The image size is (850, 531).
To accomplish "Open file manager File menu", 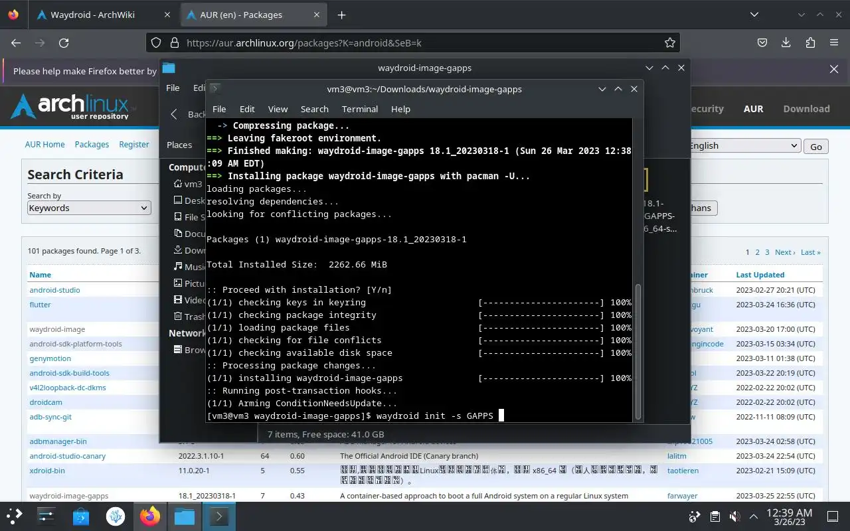I will [x=173, y=88].
